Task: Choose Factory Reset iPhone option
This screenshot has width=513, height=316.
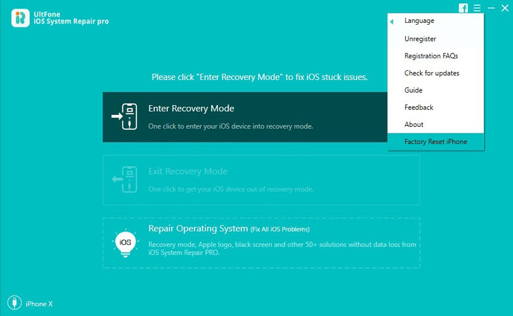Action: click(x=436, y=142)
